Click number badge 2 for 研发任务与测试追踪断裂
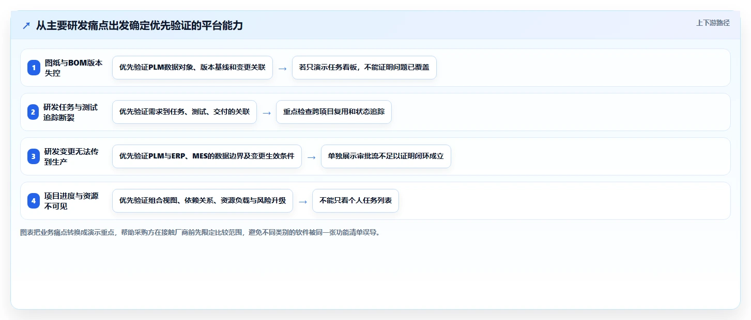 34,112
